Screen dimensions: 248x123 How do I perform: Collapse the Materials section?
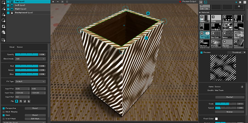pos(200,12)
